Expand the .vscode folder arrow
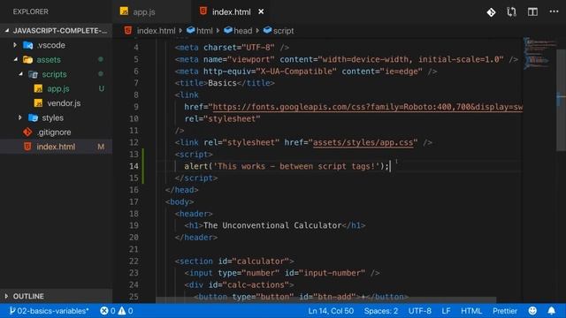The width and height of the screenshot is (566, 318). point(15,45)
